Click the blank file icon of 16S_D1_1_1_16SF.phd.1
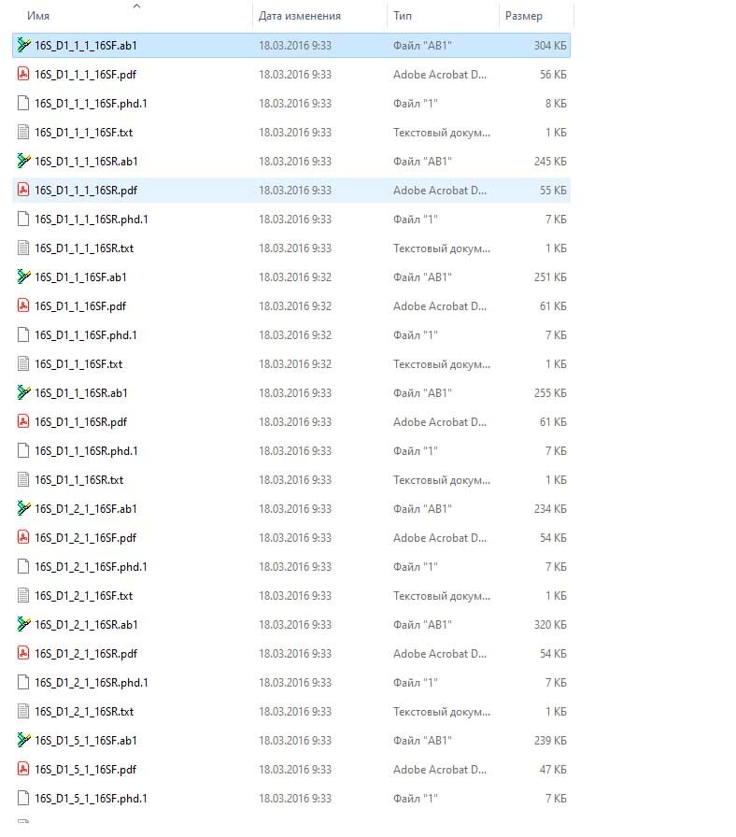This screenshot has width=736, height=837. pos(23,103)
